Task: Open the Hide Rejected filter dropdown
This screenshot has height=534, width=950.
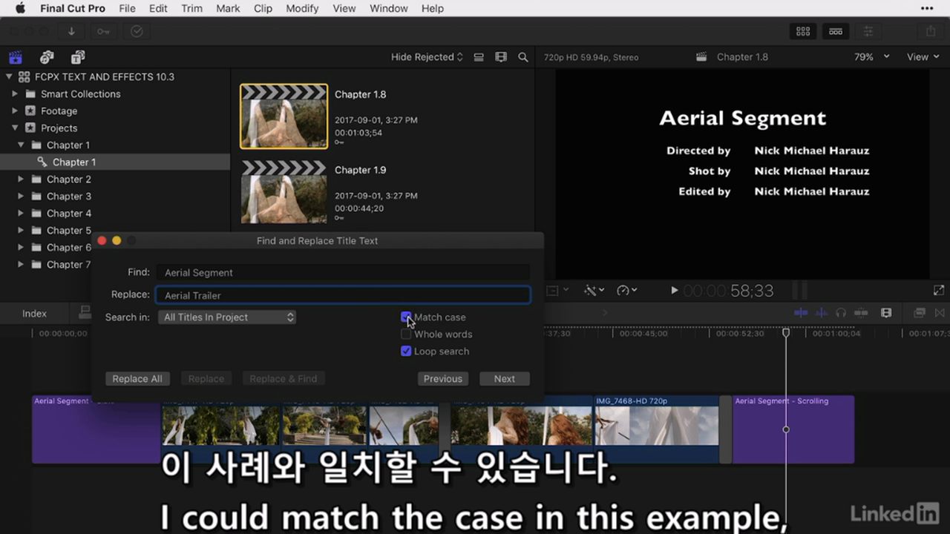Action: 427,57
